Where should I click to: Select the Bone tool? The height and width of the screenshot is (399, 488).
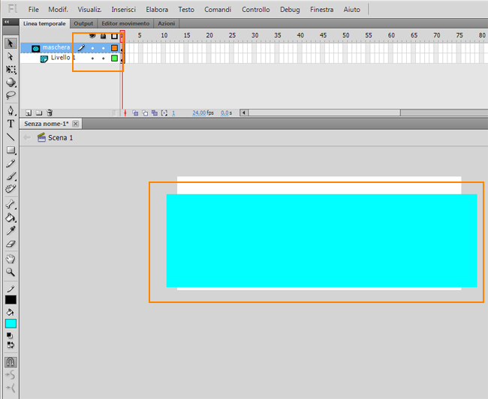(11, 204)
